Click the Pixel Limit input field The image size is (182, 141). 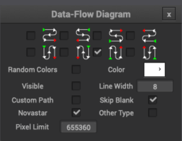click(79, 127)
